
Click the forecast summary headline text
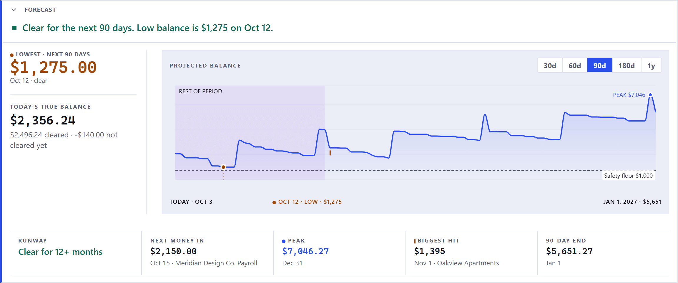click(x=148, y=28)
